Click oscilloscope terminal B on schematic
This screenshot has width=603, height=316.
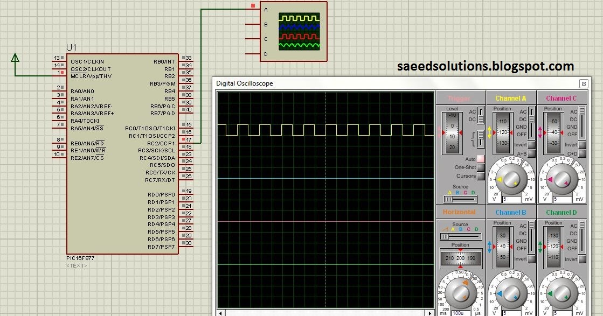253,24
